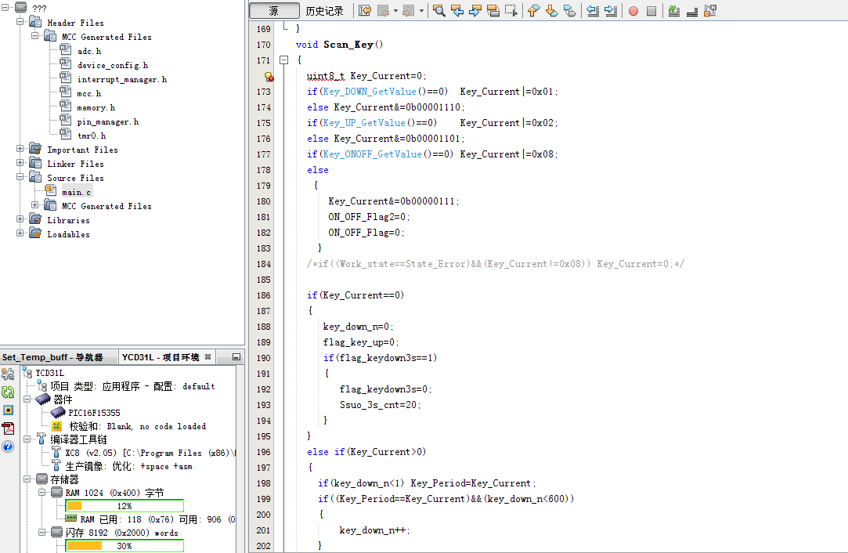Toggle highlight search in editor toolbar

click(x=493, y=11)
